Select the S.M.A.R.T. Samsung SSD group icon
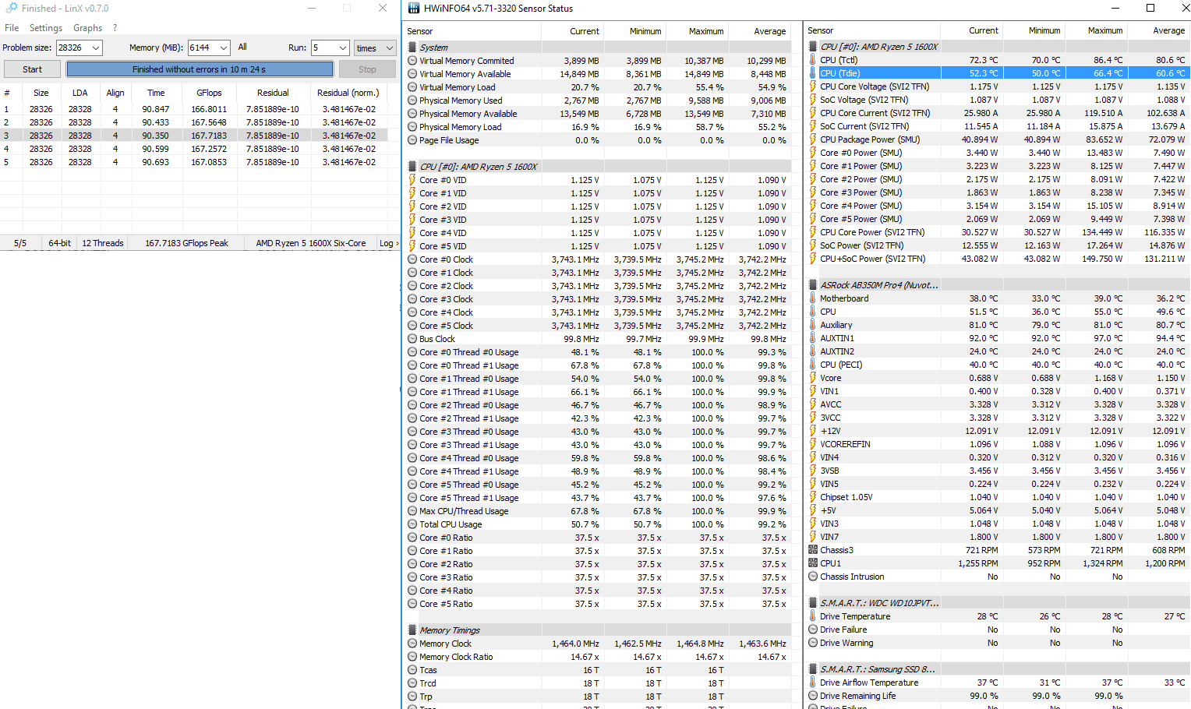 (x=813, y=669)
